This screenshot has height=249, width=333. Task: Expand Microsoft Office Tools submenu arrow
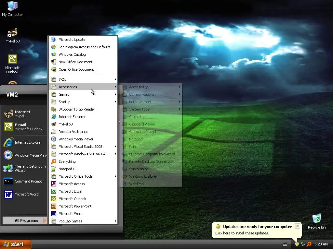(x=115, y=176)
